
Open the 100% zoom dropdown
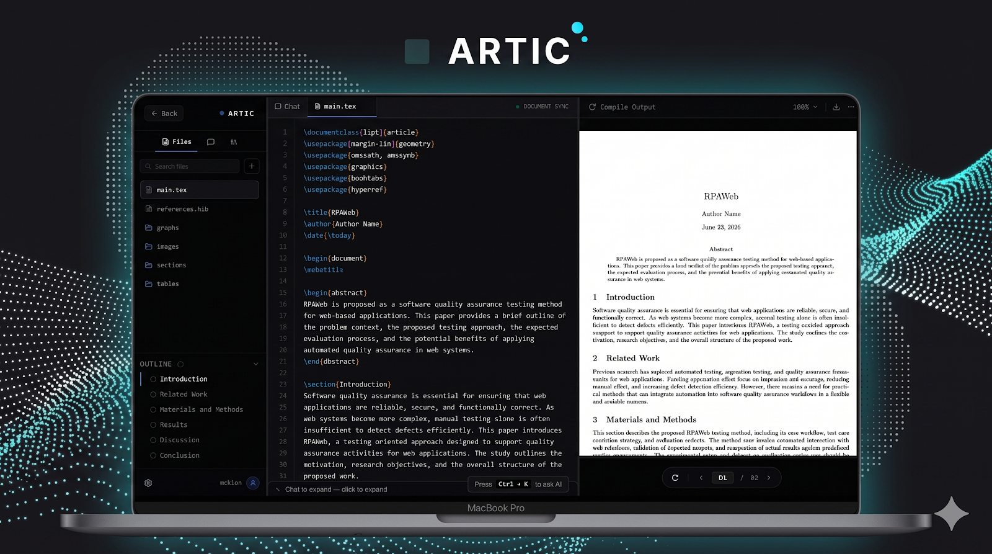coord(805,107)
